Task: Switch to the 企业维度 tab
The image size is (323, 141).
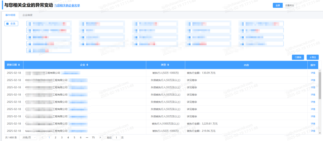Action: [x=28, y=15]
